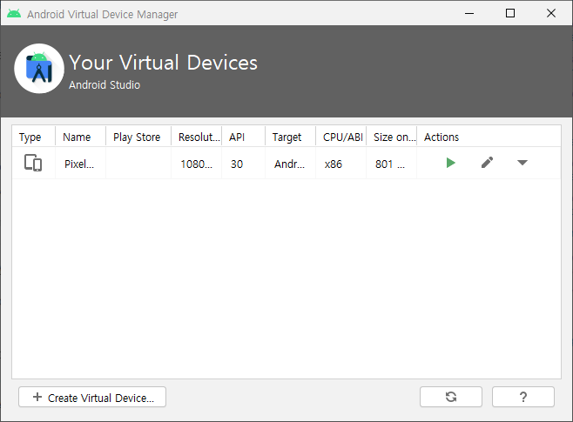Select the API value 30 cell

[x=243, y=164]
